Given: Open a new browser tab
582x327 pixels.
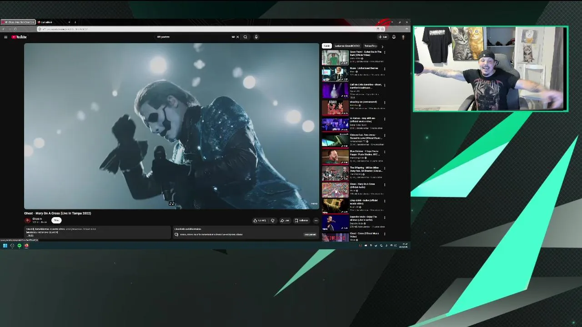Looking at the screenshot, I should 75,22.
